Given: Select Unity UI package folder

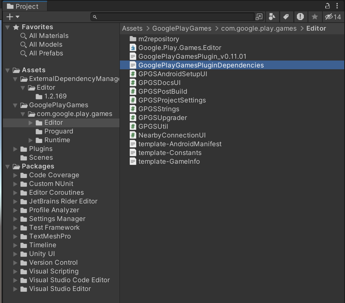Looking at the screenshot, I should coord(42,254).
